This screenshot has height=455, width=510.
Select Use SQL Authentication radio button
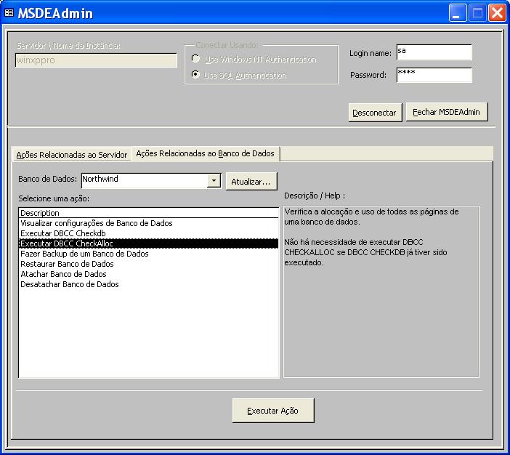(195, 75)
